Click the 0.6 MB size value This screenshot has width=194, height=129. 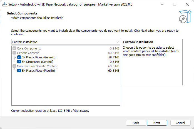115,62
